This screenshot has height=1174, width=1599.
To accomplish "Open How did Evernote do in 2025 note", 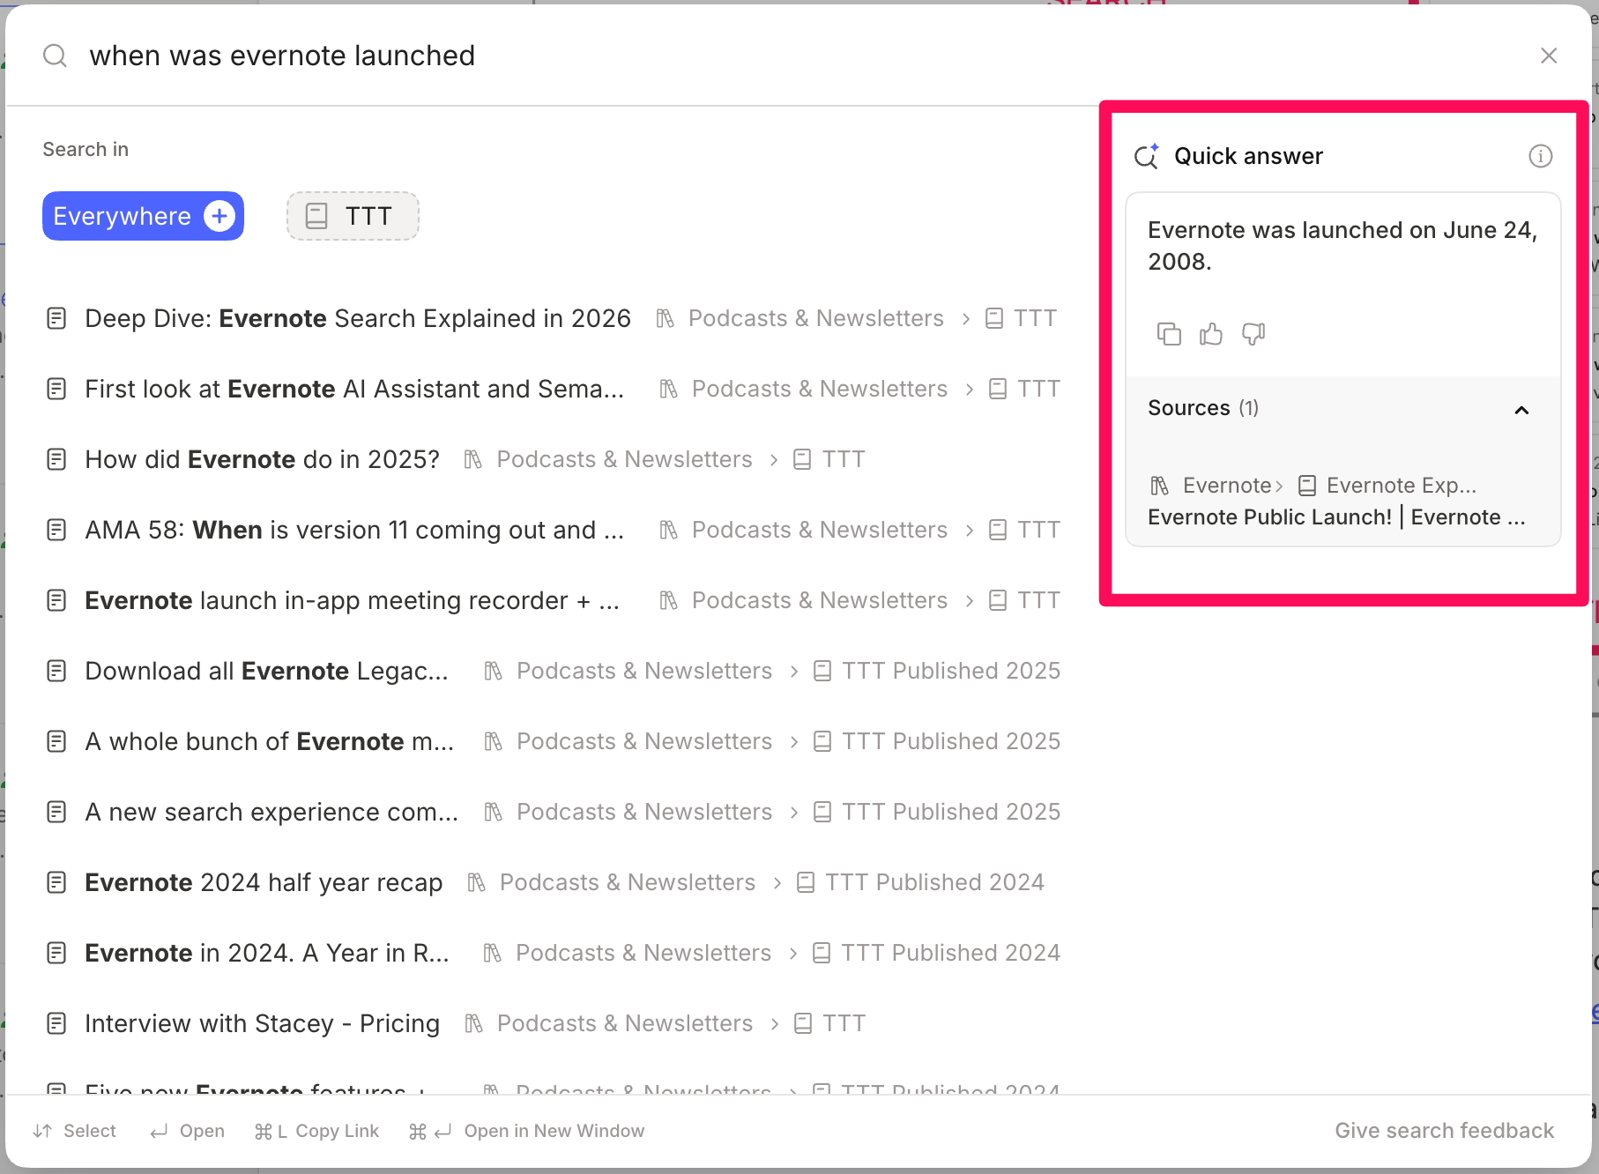I will pos(262,459).
